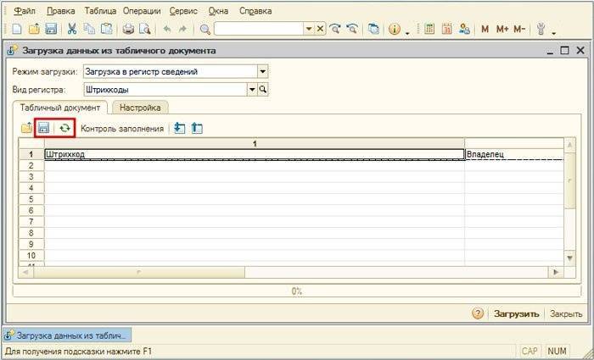This screenshot has width=594, height=360.
Task: Click the Загрузить button
Action: pos(516,314)
